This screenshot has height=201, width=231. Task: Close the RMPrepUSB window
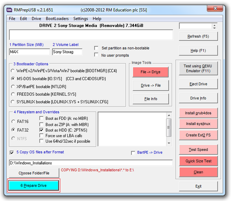coord(215,8)
